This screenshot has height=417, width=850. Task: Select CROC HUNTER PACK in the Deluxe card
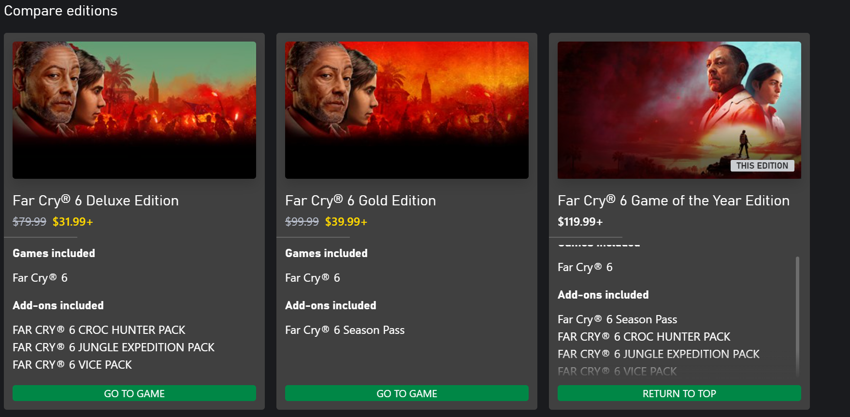point(99,330)
